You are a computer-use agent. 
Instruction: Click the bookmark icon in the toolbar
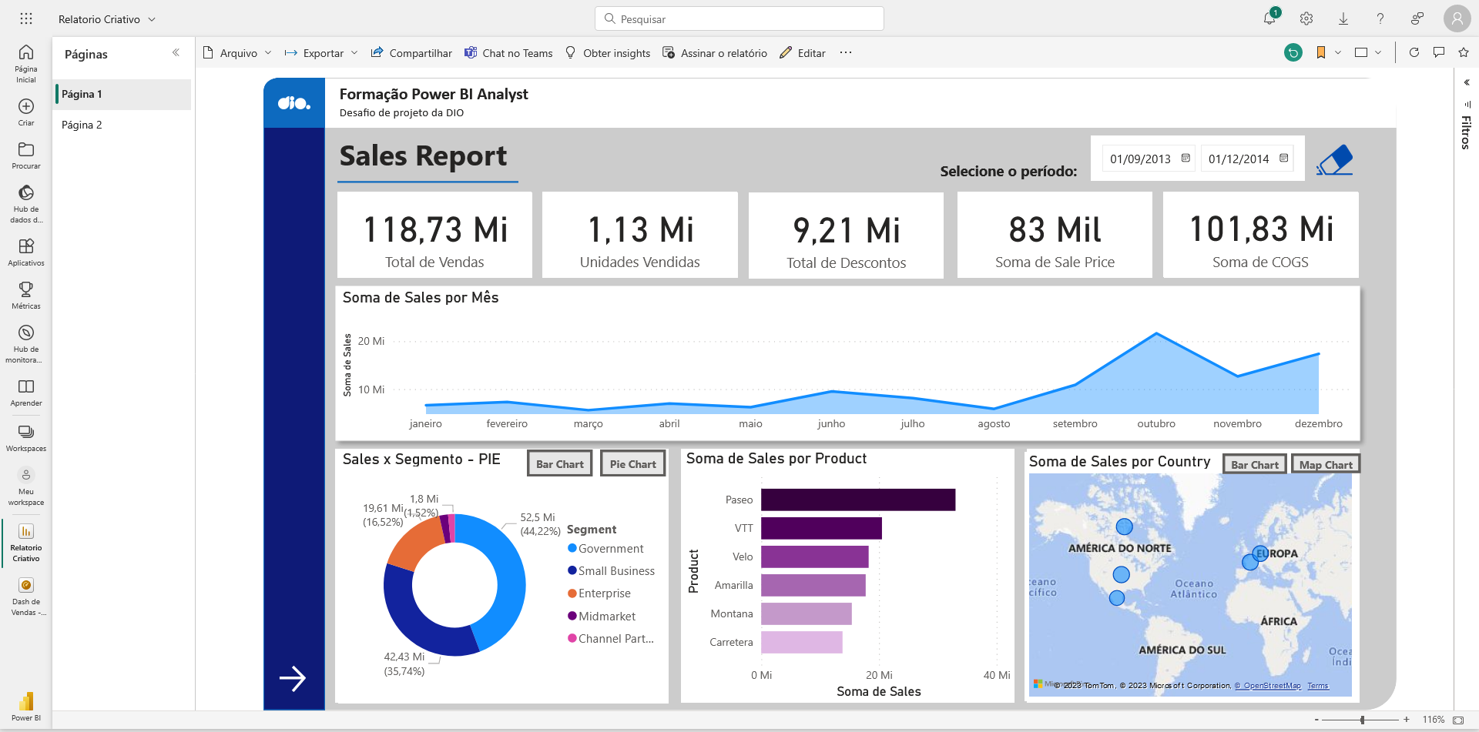(x=1320, y=52)
